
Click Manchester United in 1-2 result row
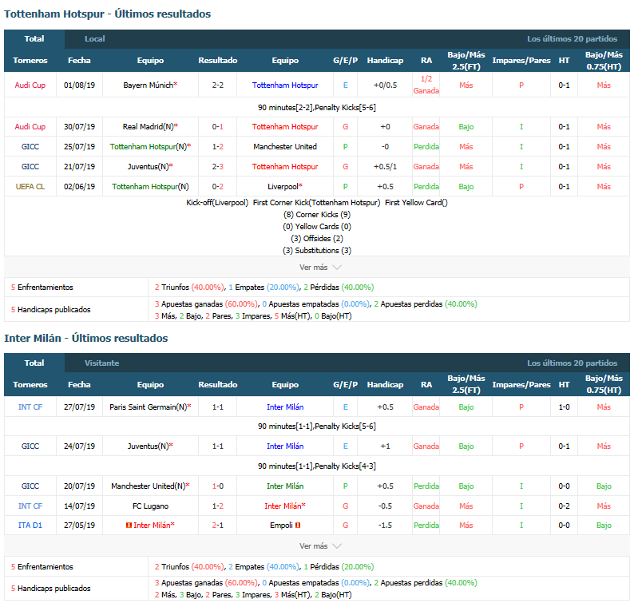tap(285, 147)
